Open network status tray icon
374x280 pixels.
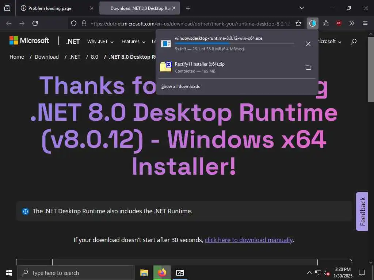tap(318, 273)
